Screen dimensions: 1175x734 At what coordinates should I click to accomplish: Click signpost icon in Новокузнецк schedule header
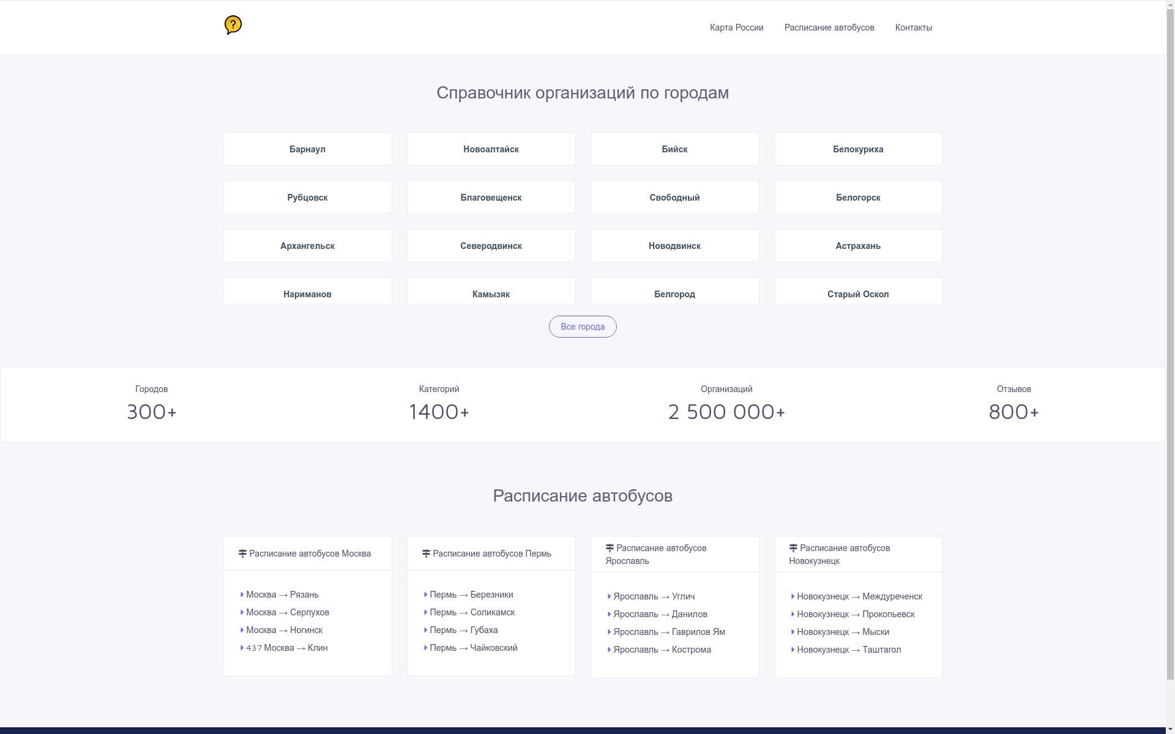(x=793, y=548)
